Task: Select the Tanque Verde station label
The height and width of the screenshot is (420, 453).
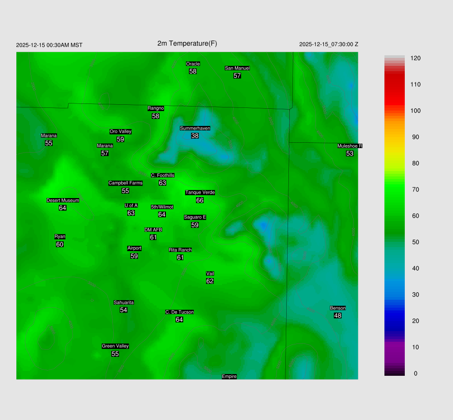Action: [x=200, y=192]
